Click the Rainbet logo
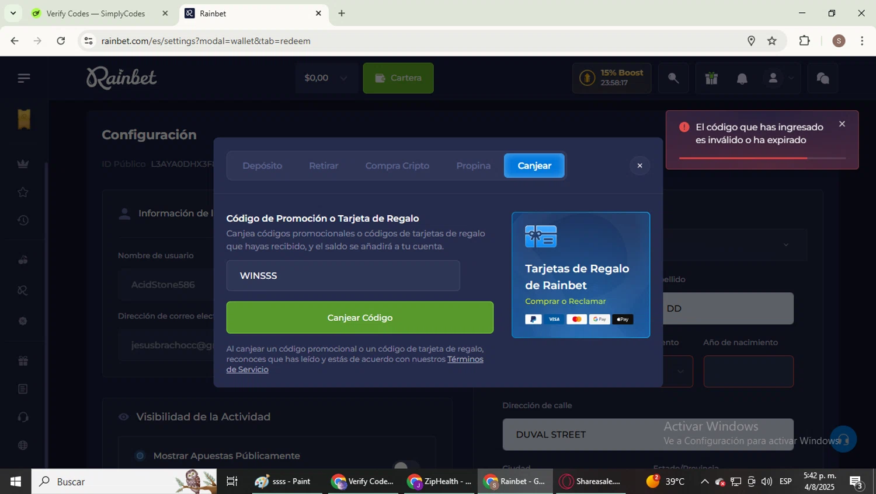 [x=121, y=78]
